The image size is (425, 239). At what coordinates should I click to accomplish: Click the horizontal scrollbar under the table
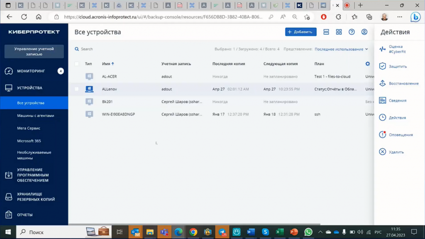click(194, 224)
